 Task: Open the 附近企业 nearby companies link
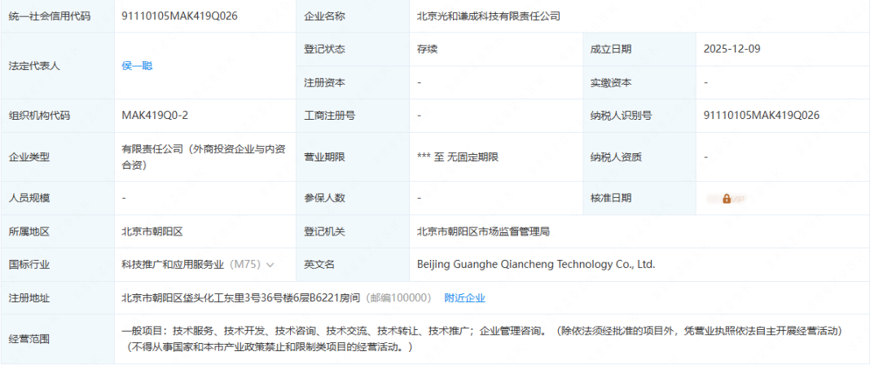464,298
